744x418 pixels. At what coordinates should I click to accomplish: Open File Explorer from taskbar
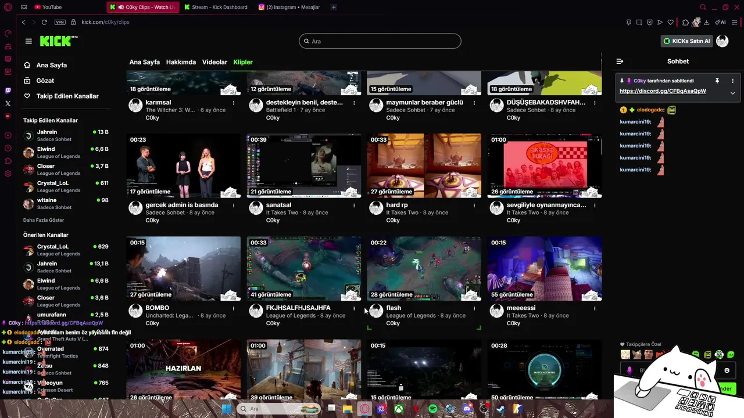click(x=348, y=409)
